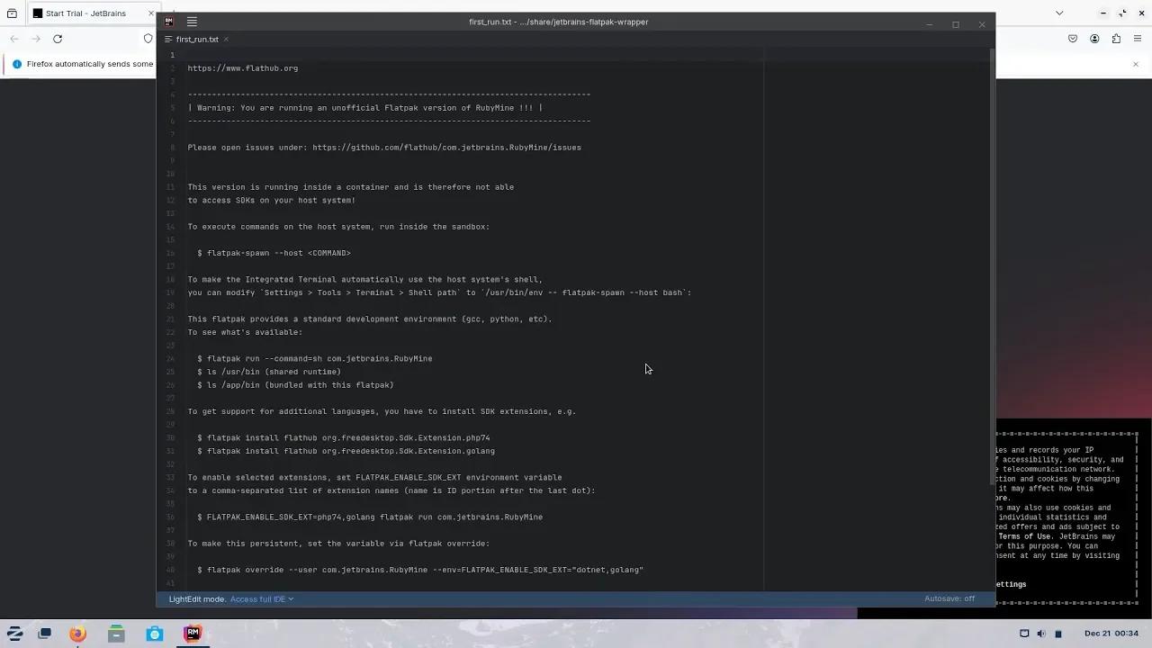Close the Start Trial - JetBrains Firefox tab
The height and width of the screenshot is (648, 1152).
150,13
